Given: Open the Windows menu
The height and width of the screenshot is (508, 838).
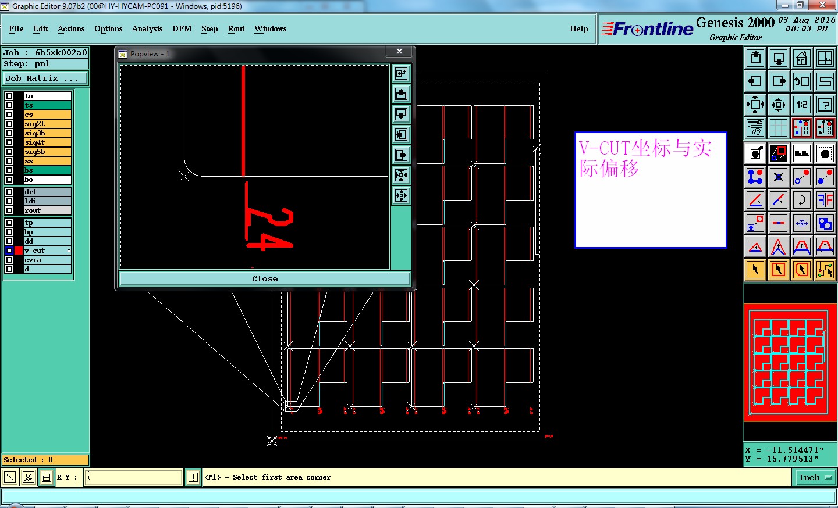Looking at the screenshot, I should click(270, 28).
